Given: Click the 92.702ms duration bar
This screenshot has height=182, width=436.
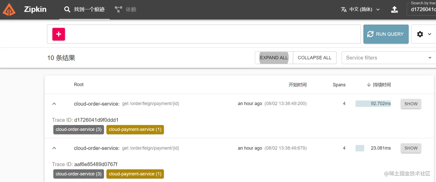Looking at the screenshot, I should (373, 104).
